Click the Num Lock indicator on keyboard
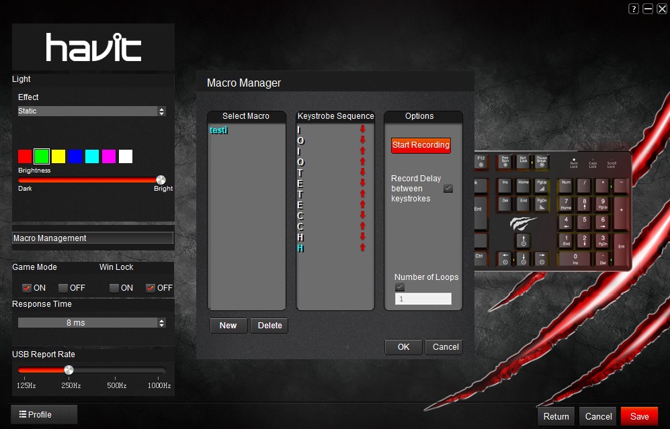The image size is (670, 429). [573, 162]
